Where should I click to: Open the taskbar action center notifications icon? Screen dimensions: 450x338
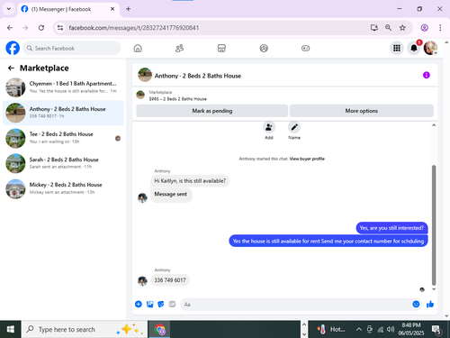point(436,330)
